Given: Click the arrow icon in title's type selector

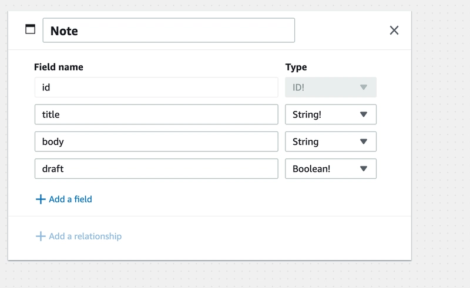Looking at the screenshot, I should [x=363, y=114].
